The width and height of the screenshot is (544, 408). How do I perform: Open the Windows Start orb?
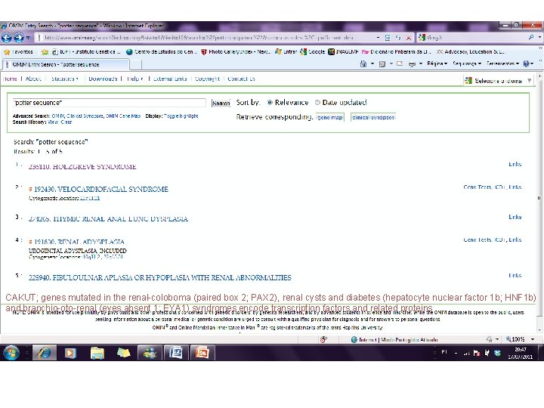point(11,353)
